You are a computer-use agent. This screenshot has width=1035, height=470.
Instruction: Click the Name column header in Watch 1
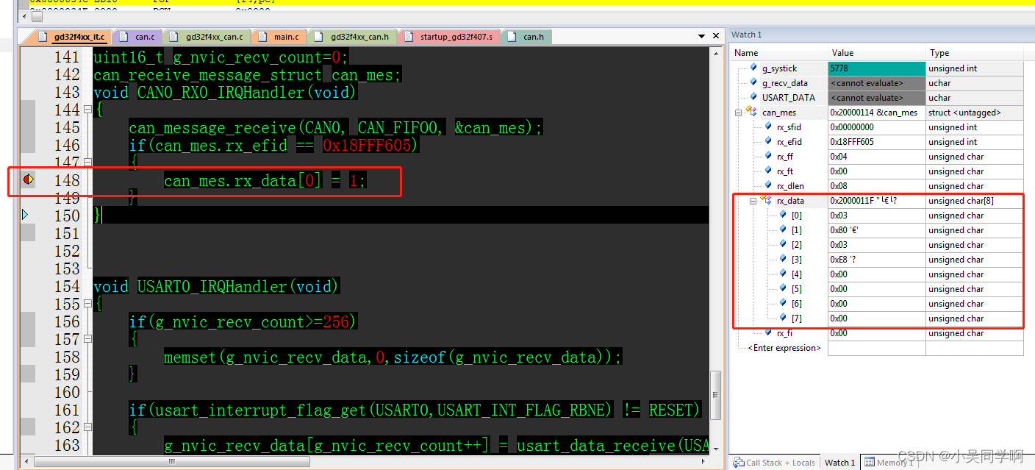(x=779, y=53)
